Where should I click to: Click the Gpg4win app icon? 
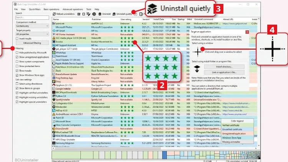point(54,85)
